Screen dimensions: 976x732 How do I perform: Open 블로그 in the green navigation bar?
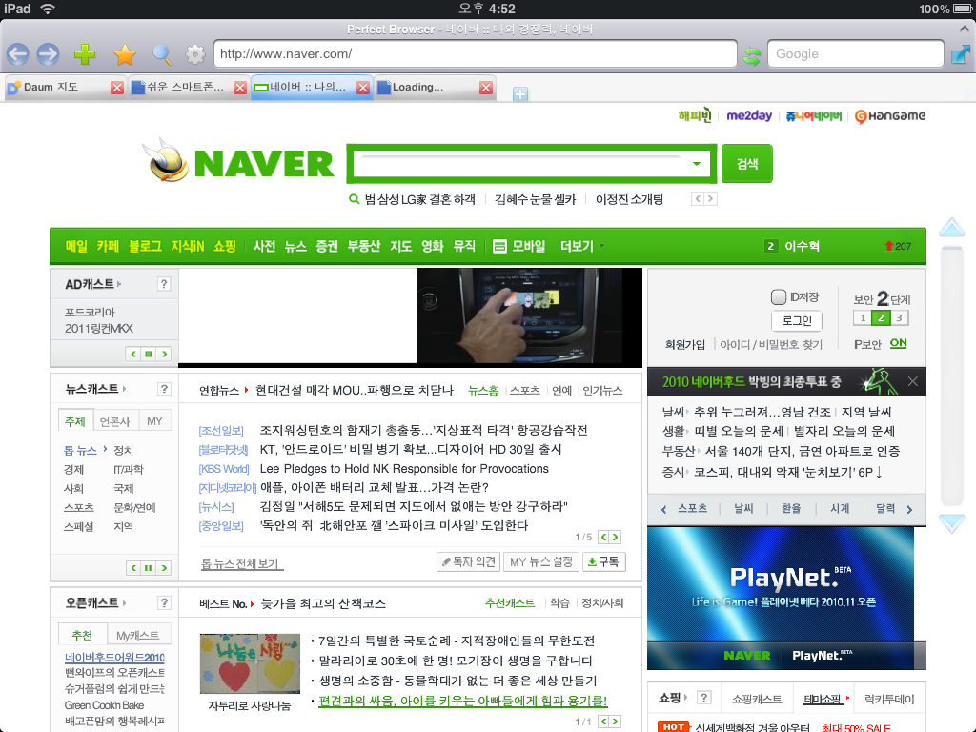tap(145, 247)
